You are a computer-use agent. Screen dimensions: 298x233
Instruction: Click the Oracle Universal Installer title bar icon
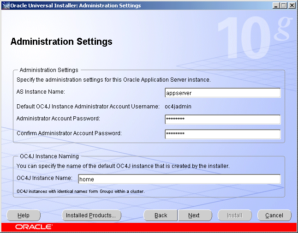[6, 6]
